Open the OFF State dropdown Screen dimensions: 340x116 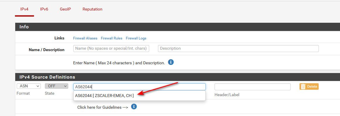[57, 86]
